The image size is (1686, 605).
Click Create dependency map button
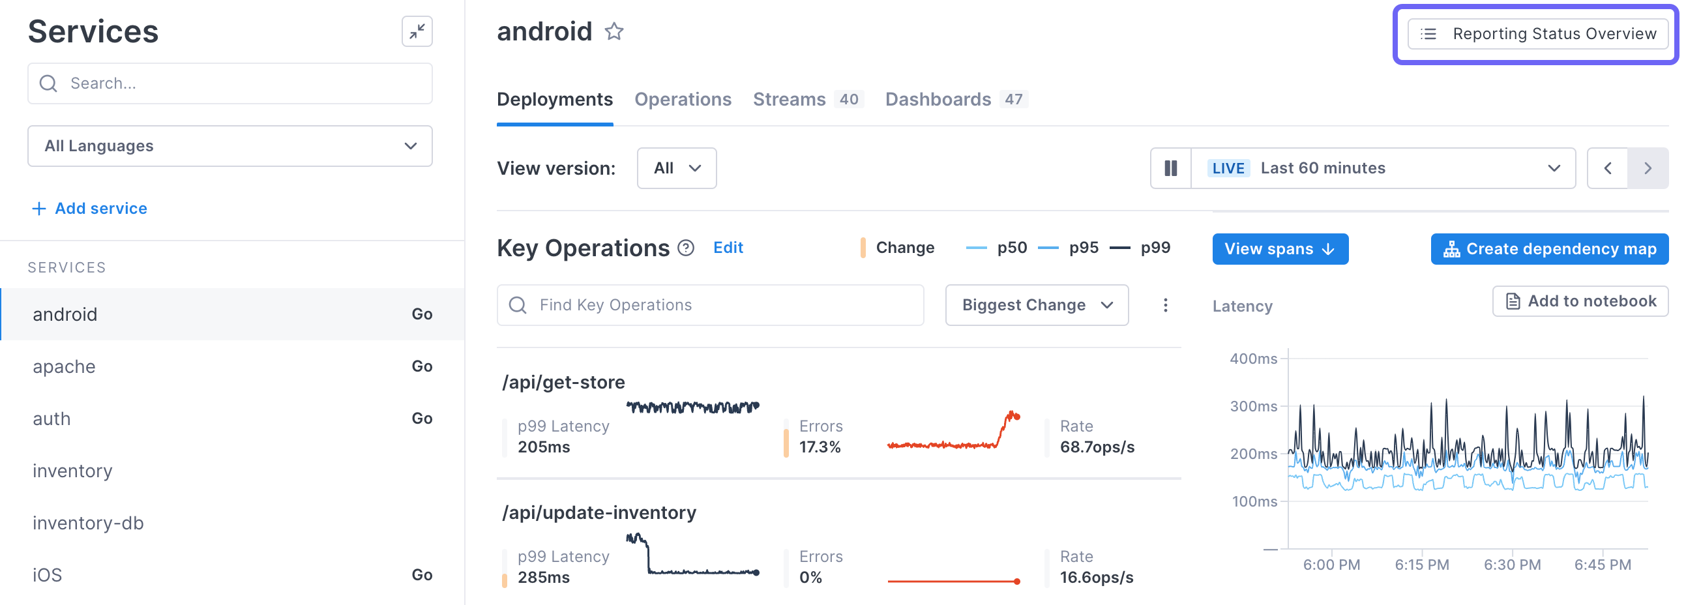point(1548,249)
